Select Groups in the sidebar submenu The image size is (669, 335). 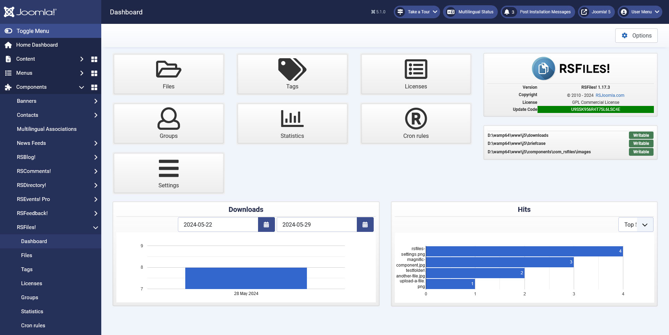51,297
